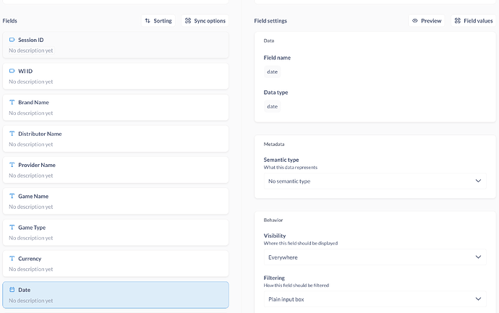
Task: Click the Data type value date
Action: tap(273, 106)
